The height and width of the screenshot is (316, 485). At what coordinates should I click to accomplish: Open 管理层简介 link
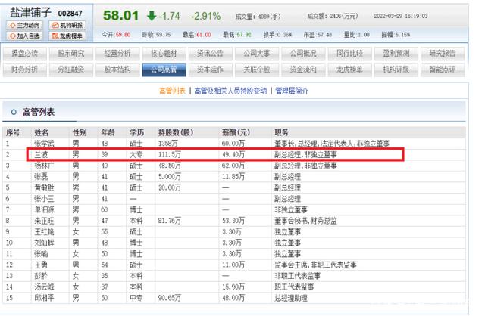[x=292, y=91]
